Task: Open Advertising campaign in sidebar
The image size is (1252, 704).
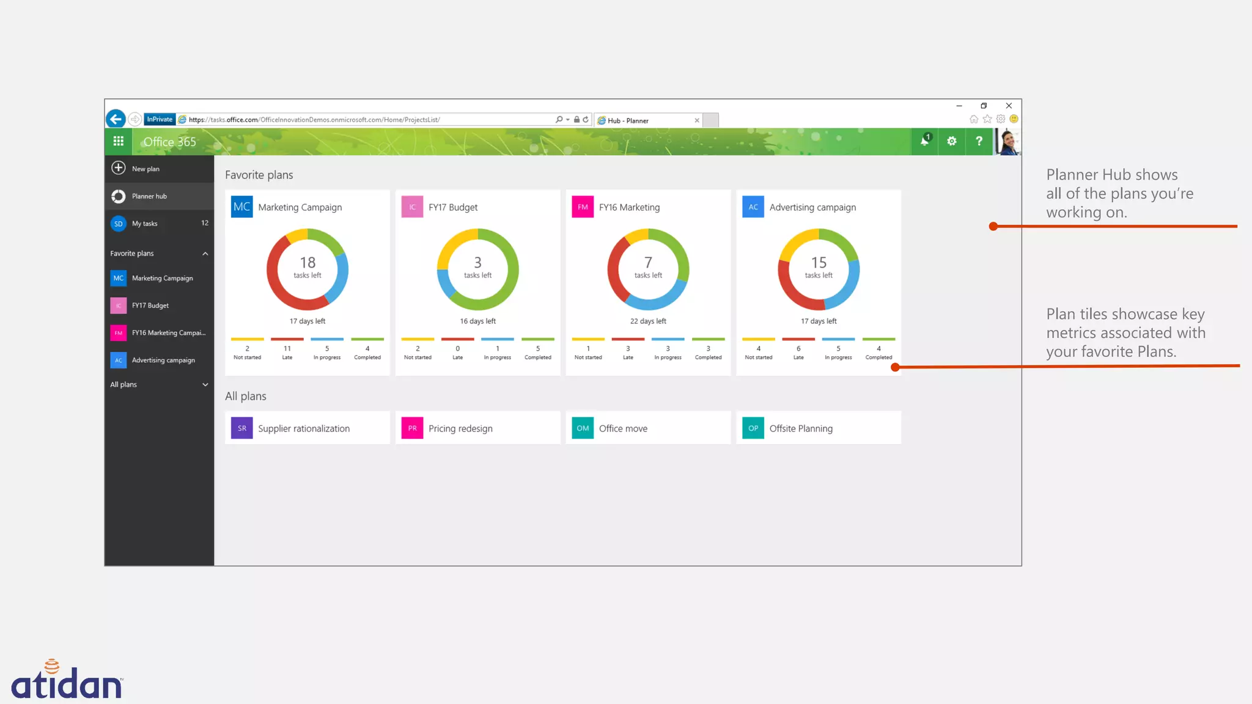Action: point(160,361)
